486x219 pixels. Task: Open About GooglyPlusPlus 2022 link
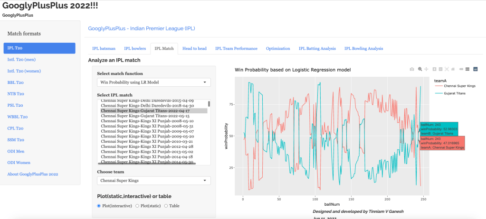(x=33, y=174)
